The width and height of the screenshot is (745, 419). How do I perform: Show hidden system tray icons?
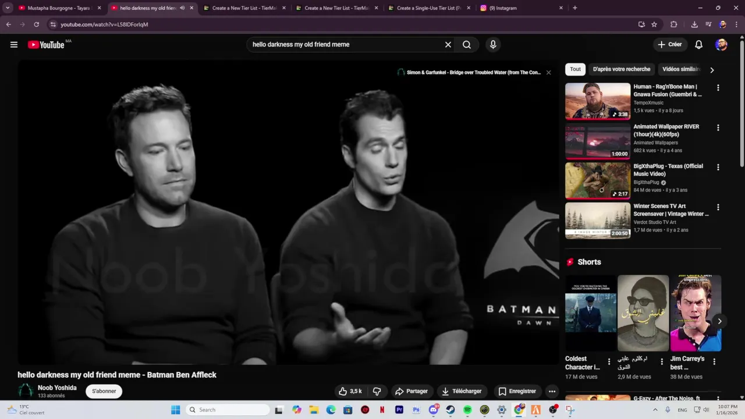pyautogui.click(x=655, y=410)
